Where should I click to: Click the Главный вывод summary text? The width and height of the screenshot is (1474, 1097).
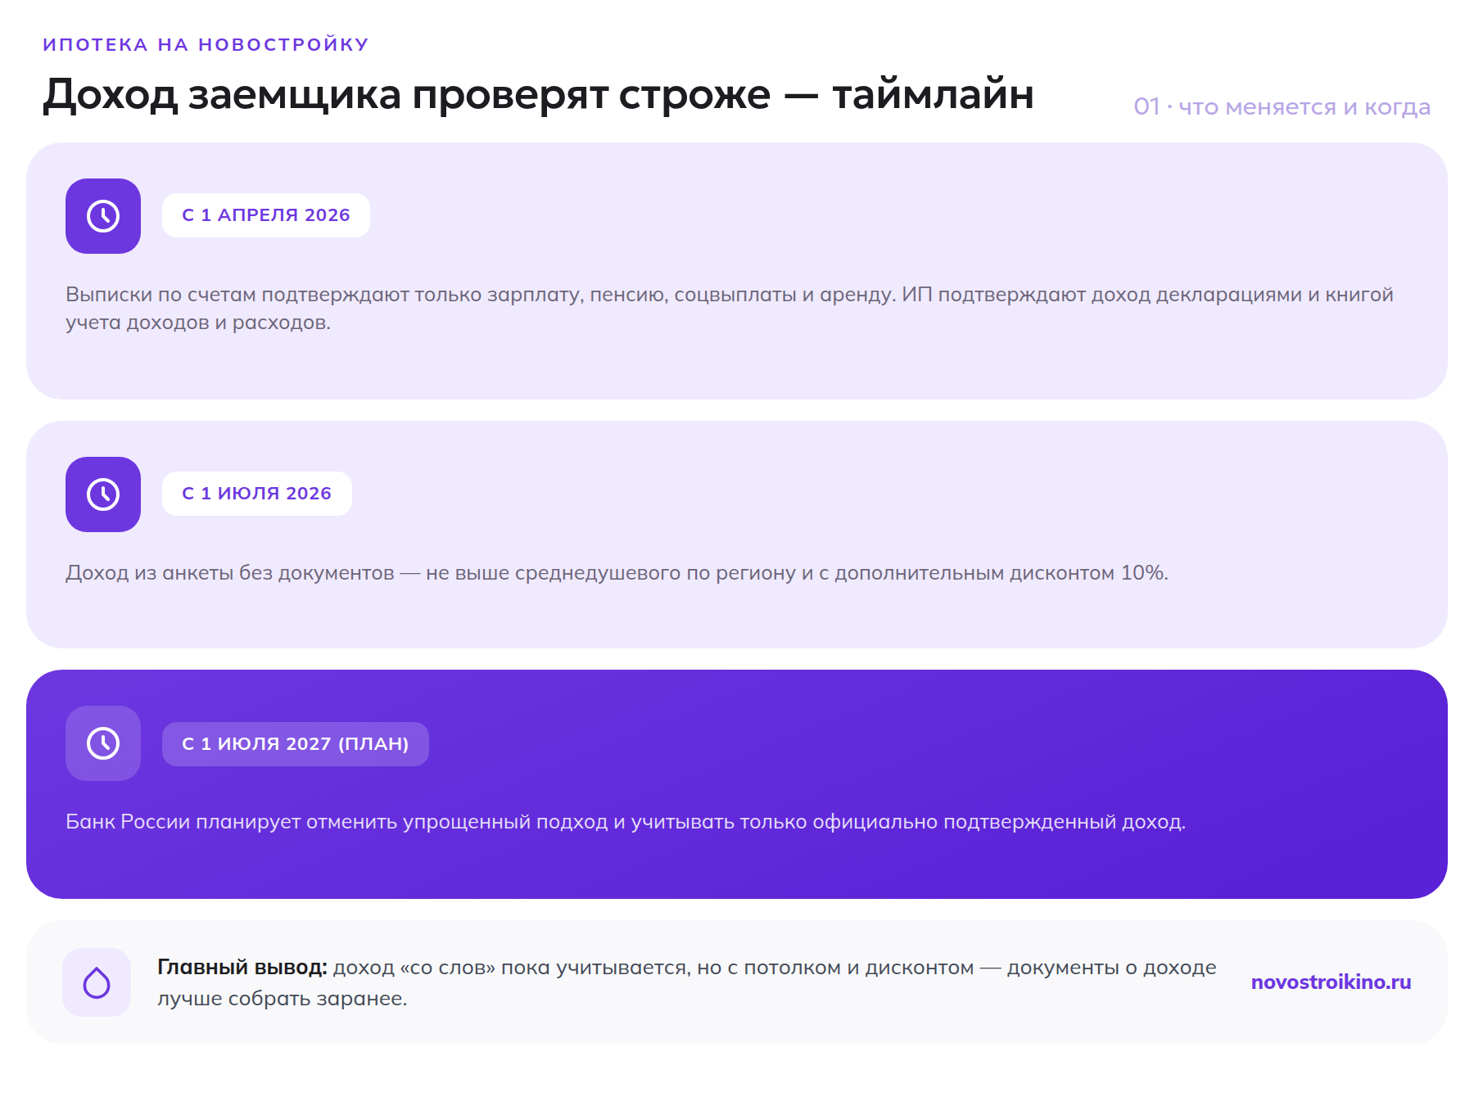687,982
